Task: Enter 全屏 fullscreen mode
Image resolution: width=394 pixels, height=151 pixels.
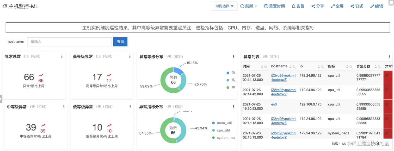Action: (x=337, y=6)
